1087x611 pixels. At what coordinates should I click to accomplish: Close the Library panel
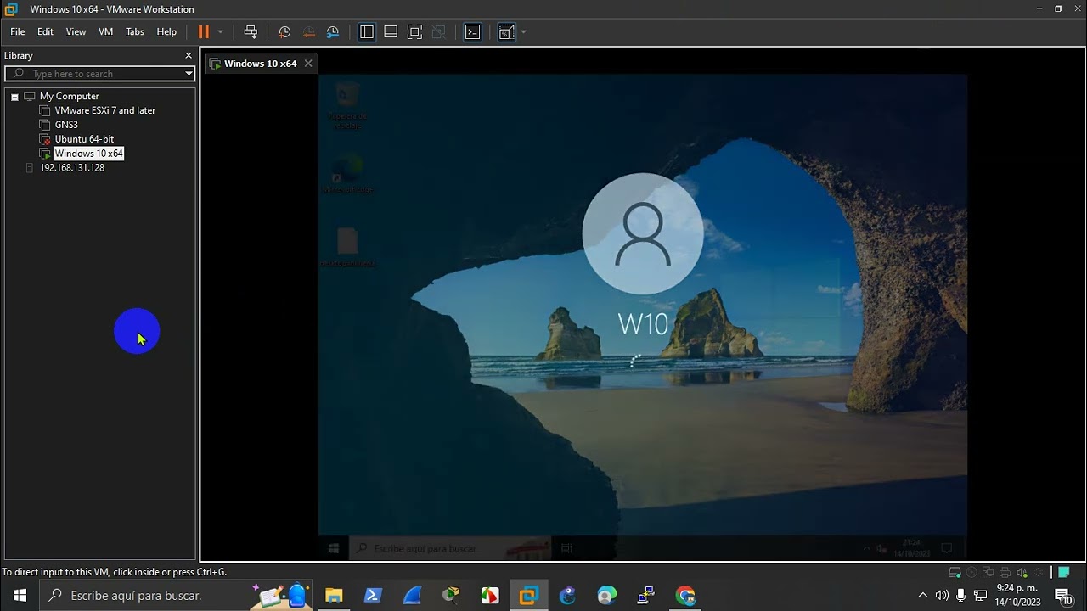189,55
